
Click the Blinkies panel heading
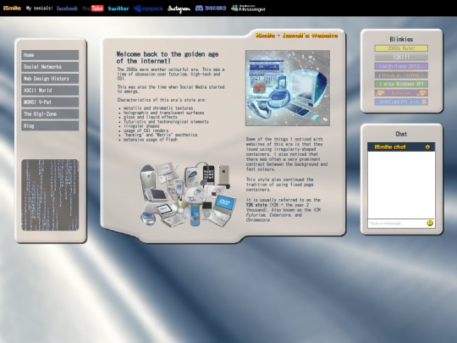[x=401, y=39]
